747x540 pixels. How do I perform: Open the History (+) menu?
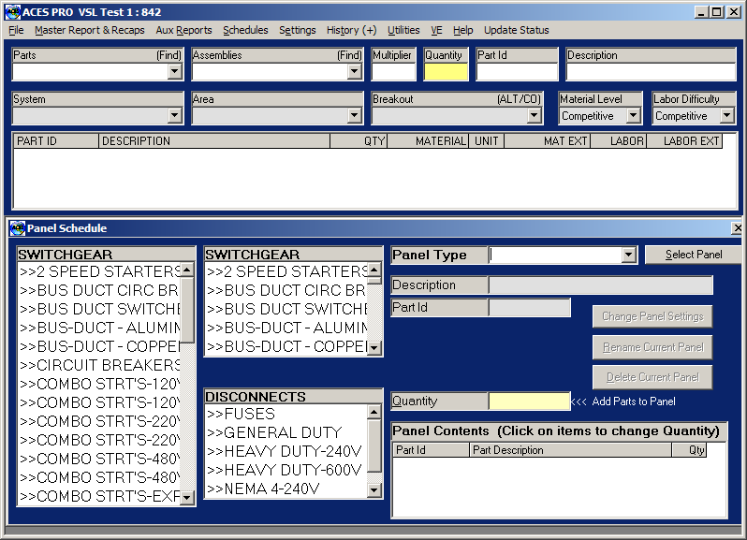pos(352,30)
